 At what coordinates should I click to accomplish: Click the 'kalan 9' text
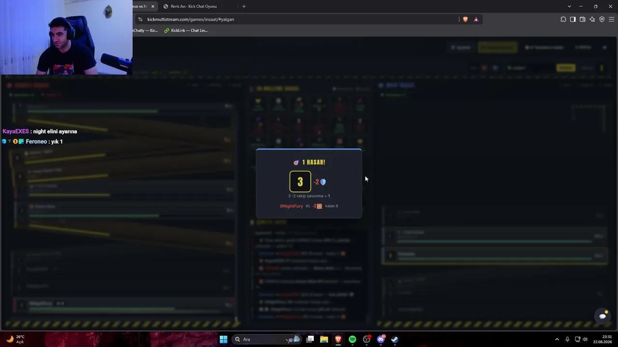[x=332, y=206]
